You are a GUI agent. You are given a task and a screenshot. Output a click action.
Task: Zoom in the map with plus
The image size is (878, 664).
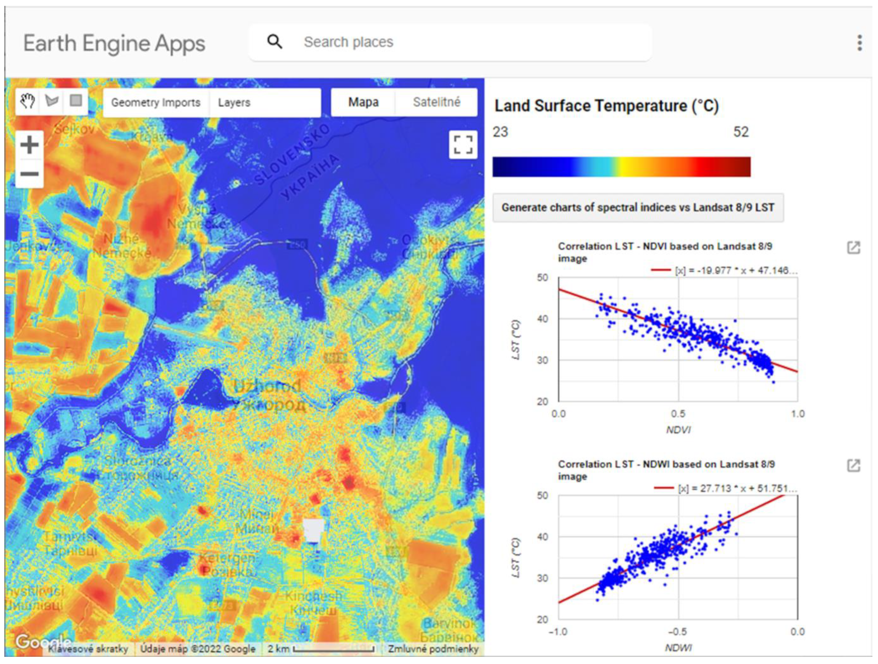(29, 145)
